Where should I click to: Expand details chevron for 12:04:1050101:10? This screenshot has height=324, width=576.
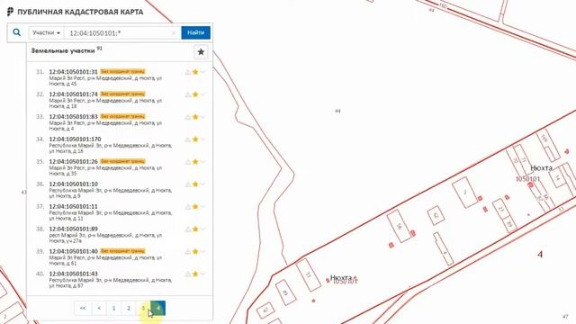point(202,184)
